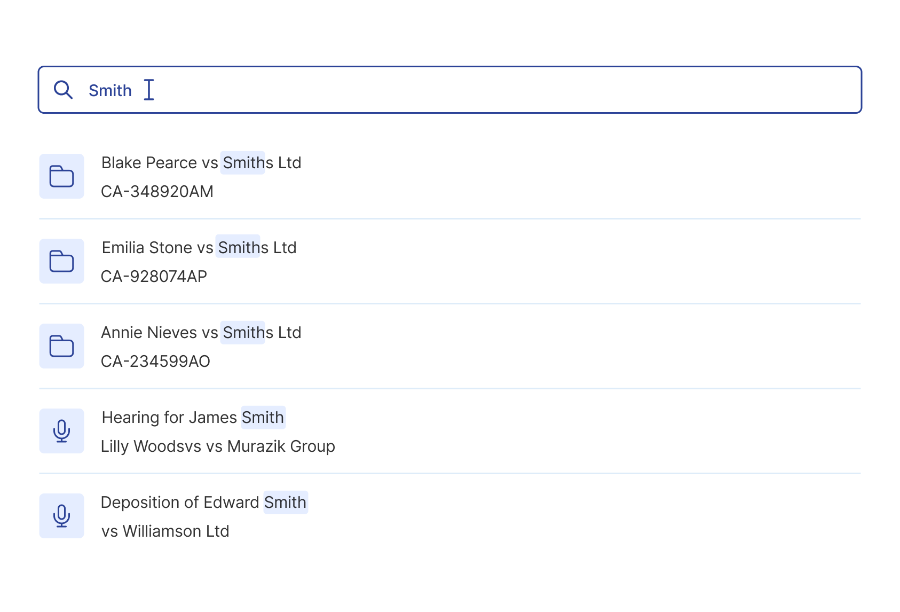Select case number CA-348920AM

point(157,192)
